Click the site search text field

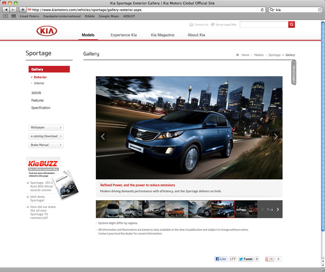(264, 25)
